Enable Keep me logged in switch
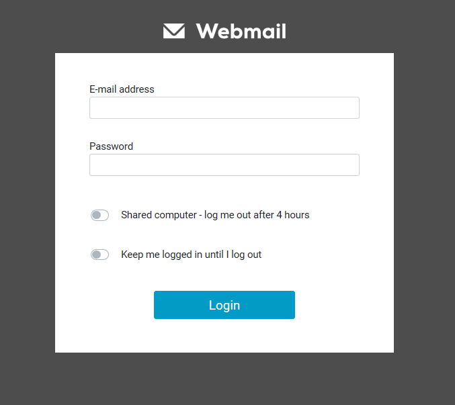This screenshot has width=455, height=405. pos(99,255)
